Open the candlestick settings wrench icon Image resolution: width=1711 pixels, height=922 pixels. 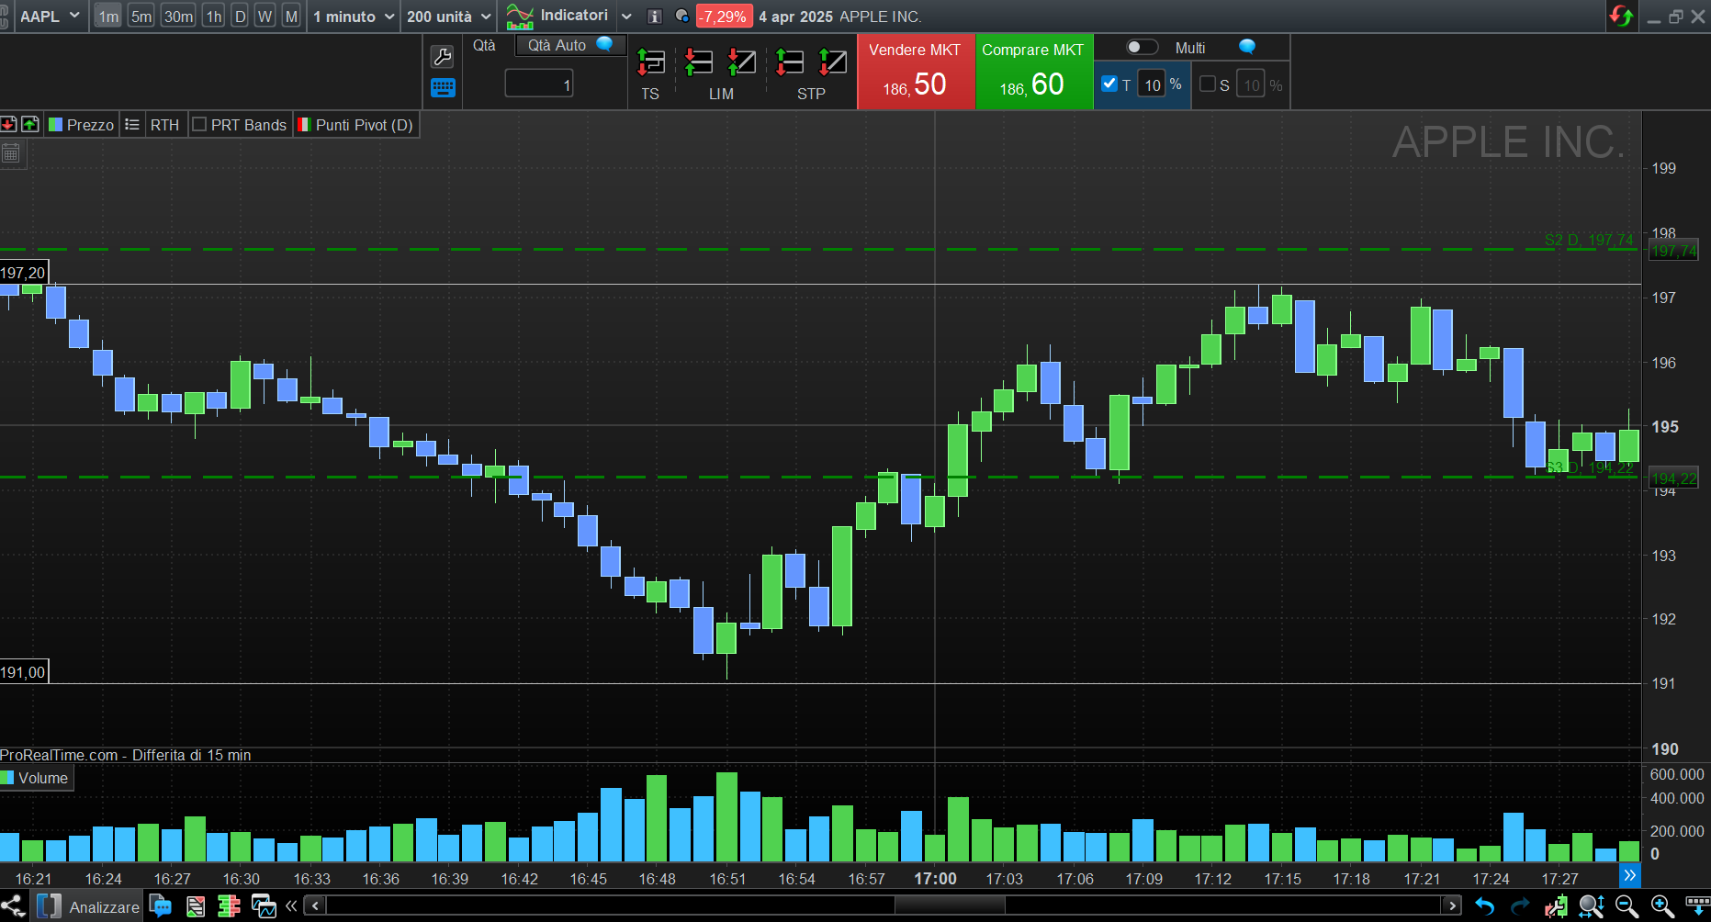(x=1556, y=906)
